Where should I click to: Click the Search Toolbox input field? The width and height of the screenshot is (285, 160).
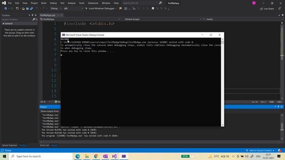click(17, 19)
